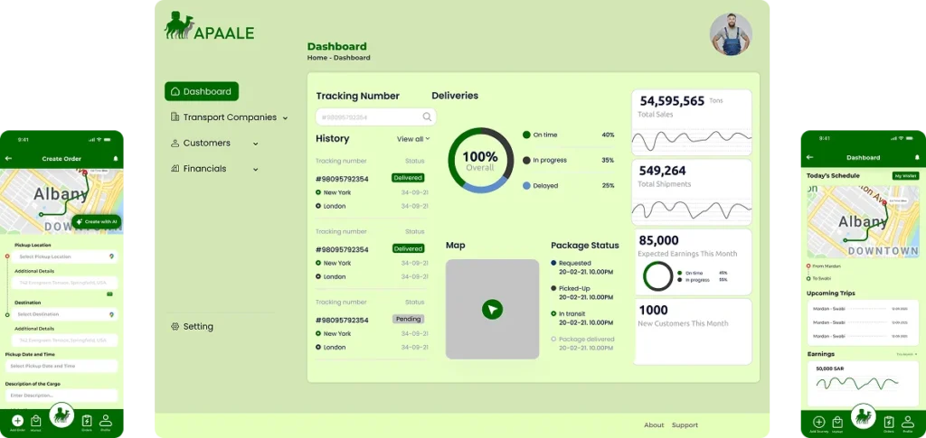Select the Dashboard sidebar item
Screen dimensions: 926x438
(x=202, y=91)
